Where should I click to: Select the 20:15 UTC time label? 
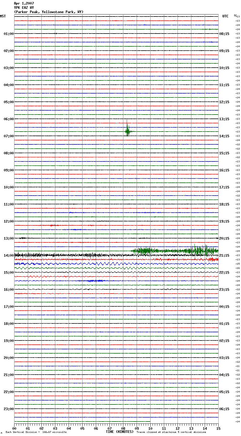(x=224, y=238)
